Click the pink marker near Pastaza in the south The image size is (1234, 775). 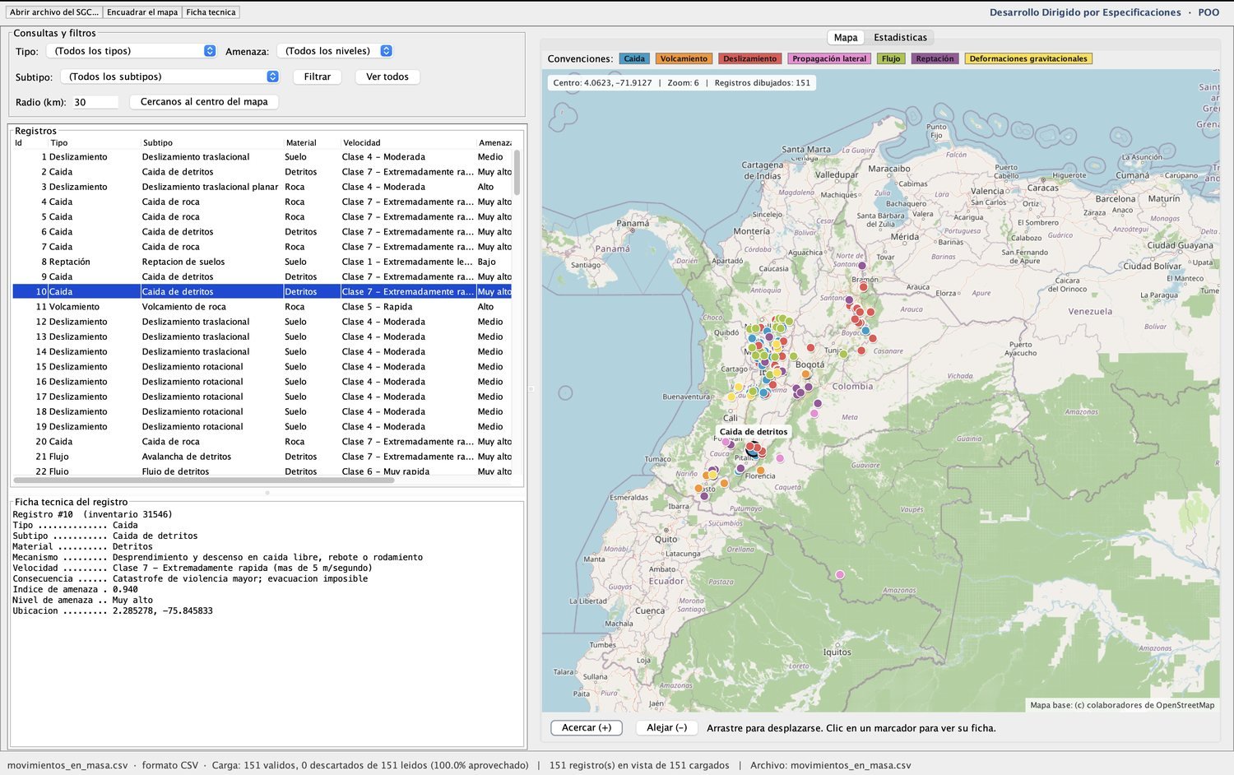point(840,575)
